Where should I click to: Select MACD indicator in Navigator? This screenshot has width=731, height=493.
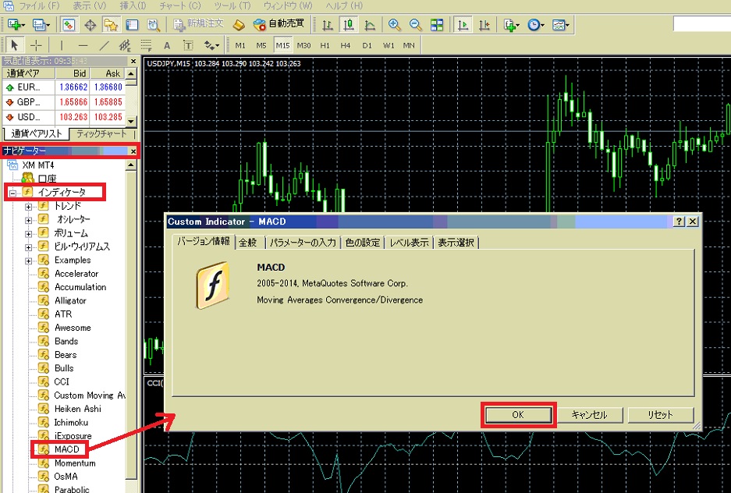click(66, 449)
